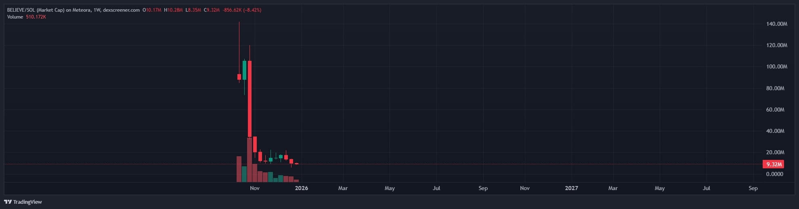Click the tallest volume bar
Image resolution: width=799 pixels, height=209 pixels.
coord(250,160)
